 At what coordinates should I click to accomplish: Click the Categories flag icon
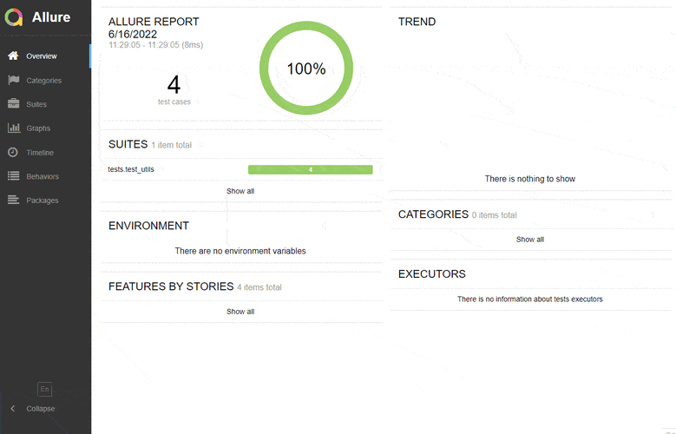coord(13,80)
